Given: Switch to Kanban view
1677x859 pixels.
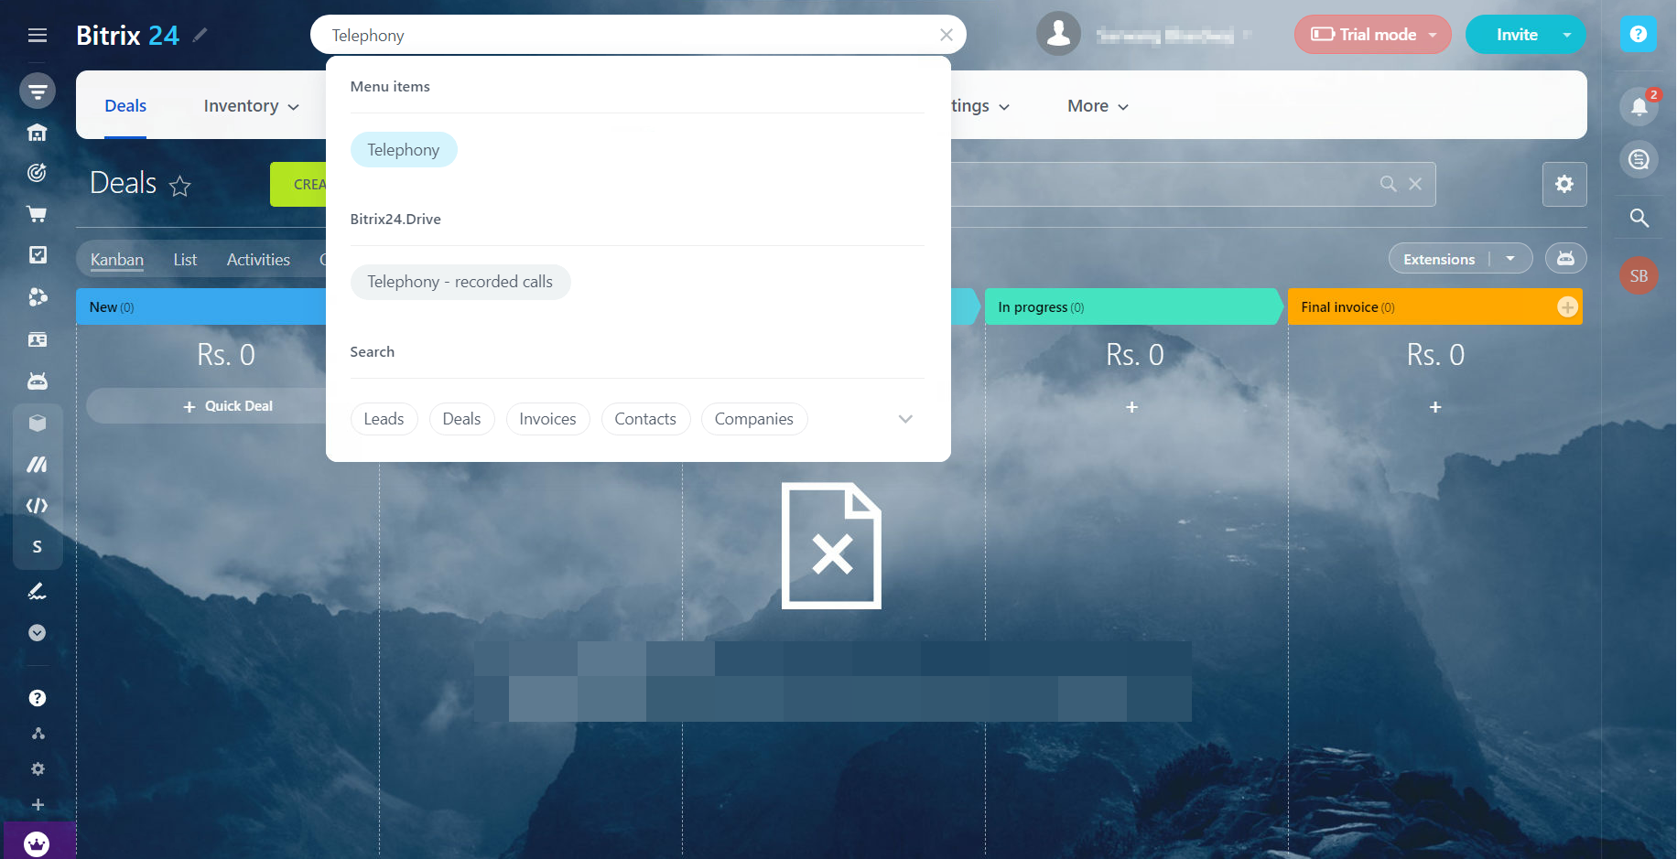Looking at the screenshot, I should [x=117, y=260].
